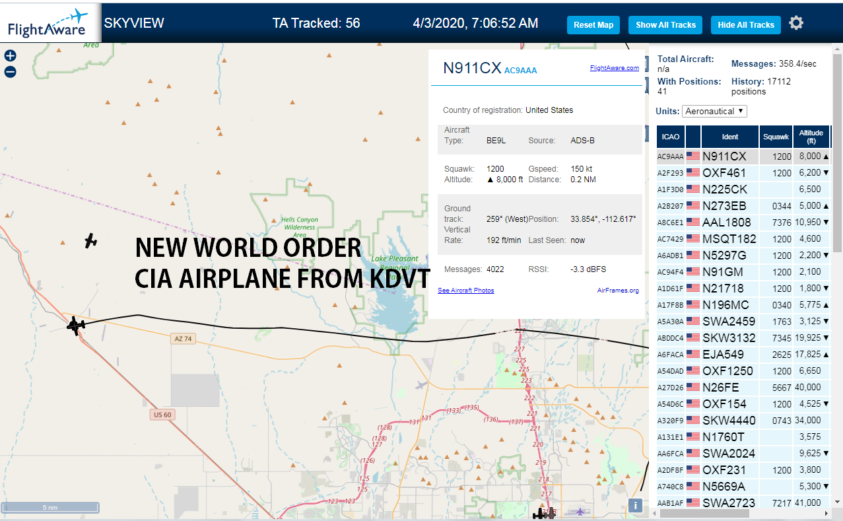The image size is (843, 521).
Task: Click the A6FACA ICAO cell
Action: coord(671,355)
